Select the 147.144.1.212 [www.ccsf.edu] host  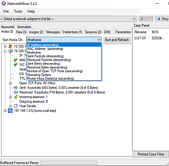click(35, 111)
